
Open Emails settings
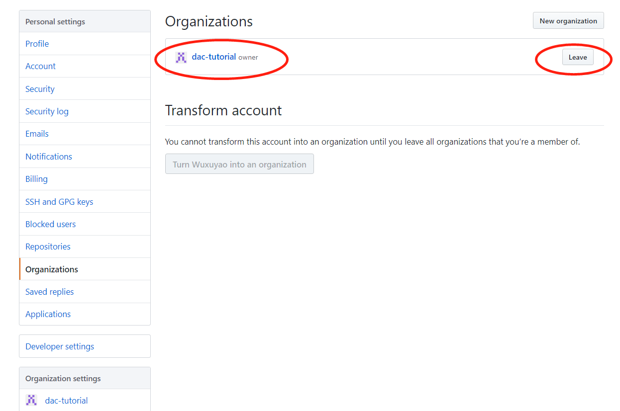coord(37,134)
